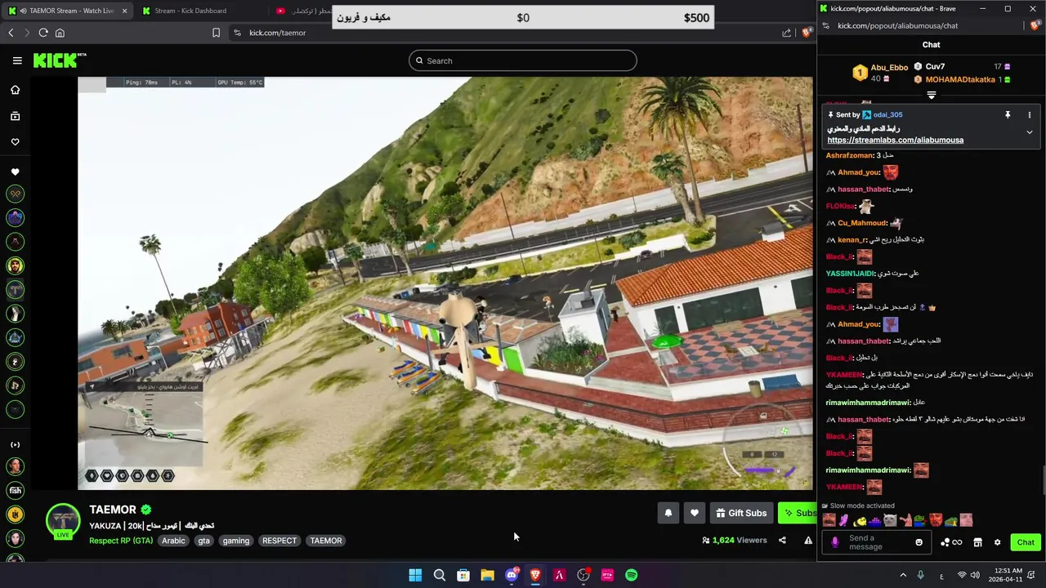Open Home from the left sidebar
The width and height of the screenshot is (1046, 588).
[x=15, y=90]
